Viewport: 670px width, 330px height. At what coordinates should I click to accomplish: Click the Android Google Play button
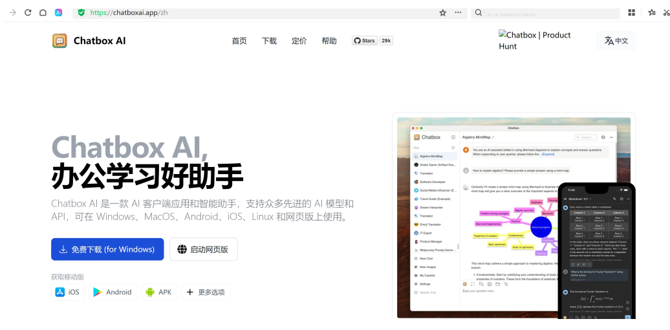point(113,292)
